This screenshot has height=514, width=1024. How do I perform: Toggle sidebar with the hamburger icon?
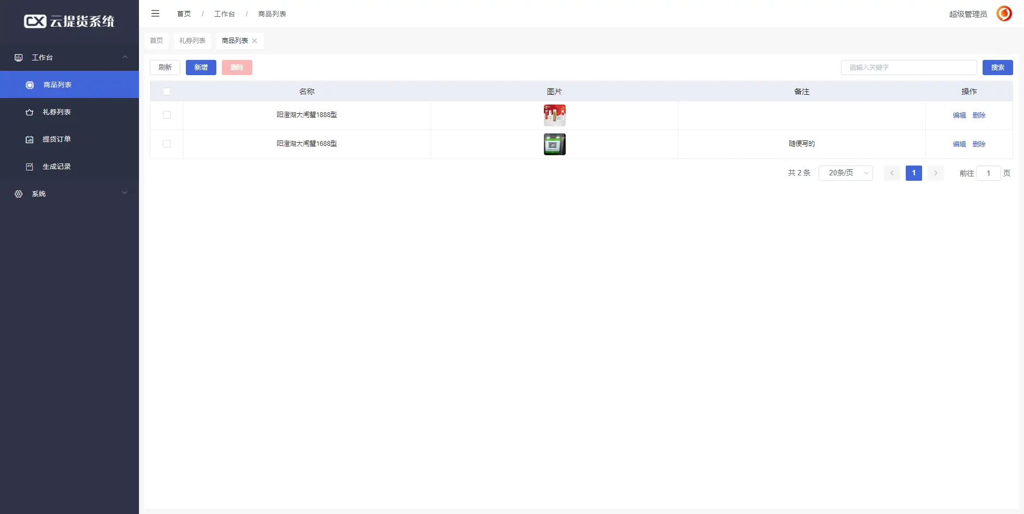click(x=155, y=14)
